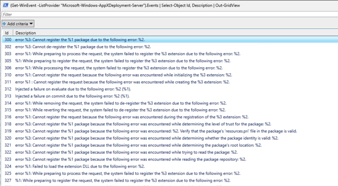Click into the Filter text box
This screenshot has height=186, width=338.
tap(169, 14)
